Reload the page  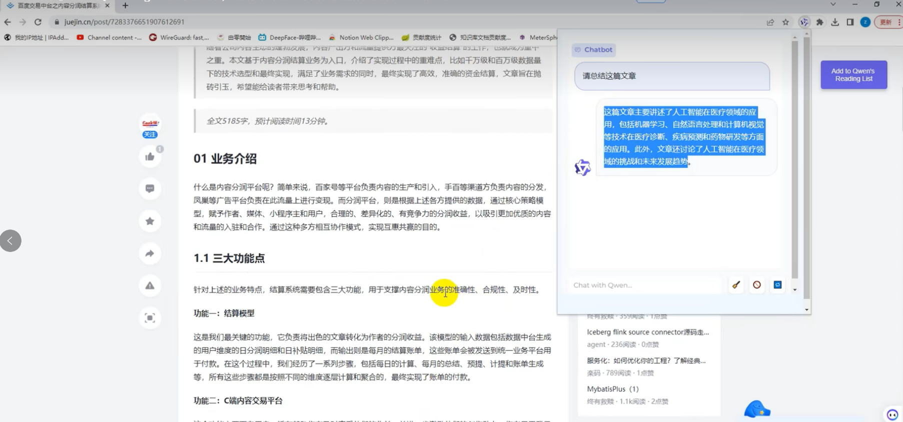click(38, 22)
